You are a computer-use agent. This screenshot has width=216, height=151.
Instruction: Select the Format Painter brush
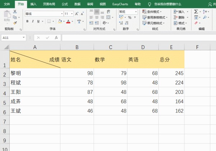pyautogui.click(x=15, y=22)
